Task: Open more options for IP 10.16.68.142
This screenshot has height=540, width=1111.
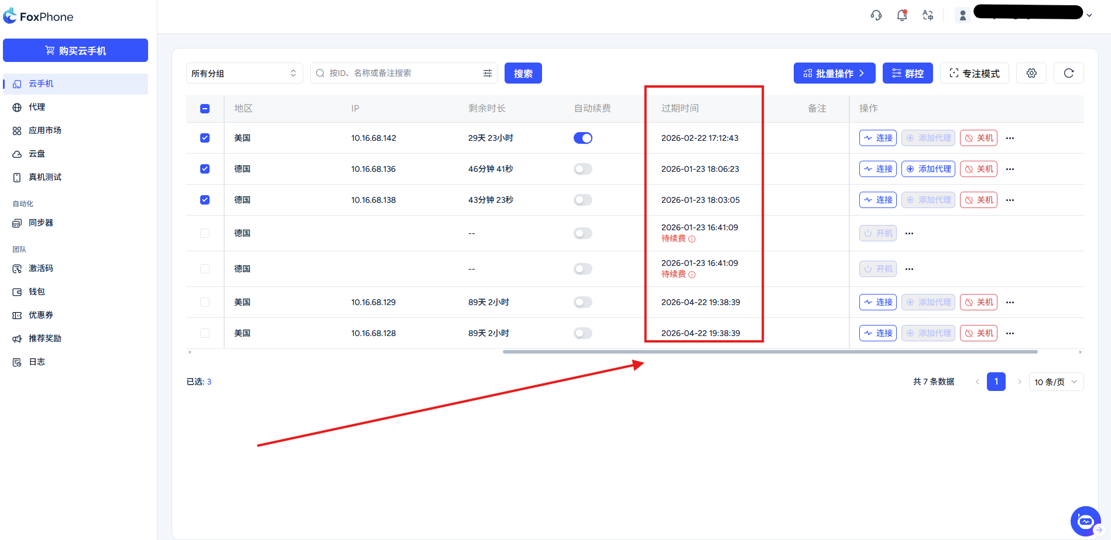Action: pos(1010,139)
